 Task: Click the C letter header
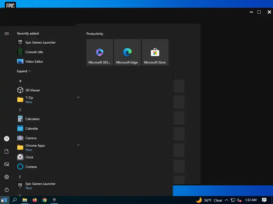click(x=20, y=110)
